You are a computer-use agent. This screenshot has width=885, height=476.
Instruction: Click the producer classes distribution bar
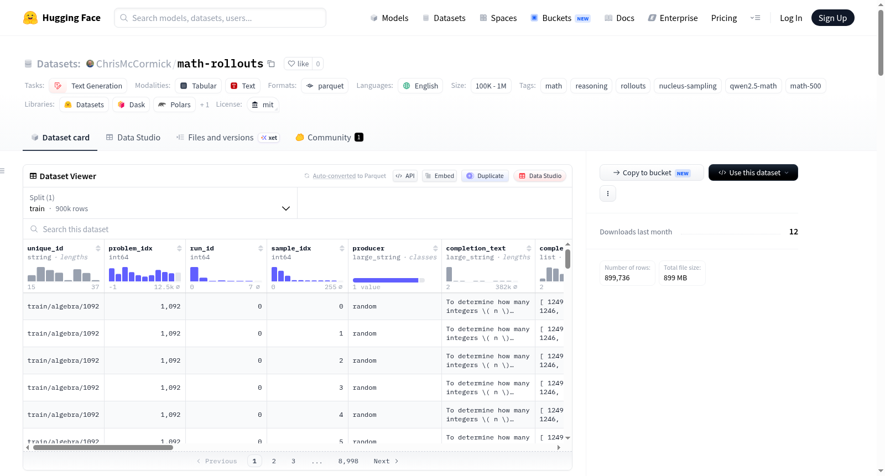coord(388,280)
